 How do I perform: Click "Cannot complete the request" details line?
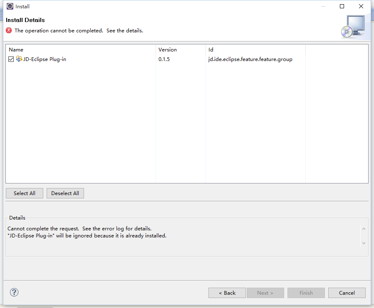79,228
